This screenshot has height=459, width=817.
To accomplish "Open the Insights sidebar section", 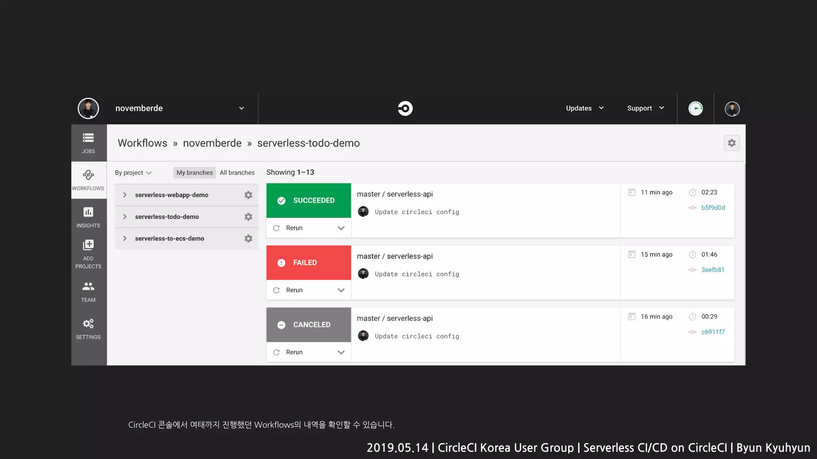I will [x=88, y=217].
